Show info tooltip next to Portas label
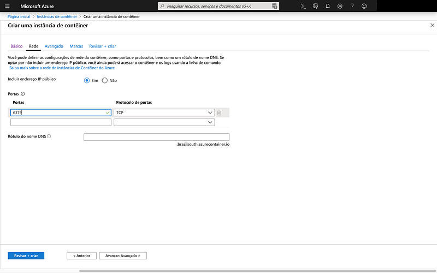437x273 pixels. (23, 94)
